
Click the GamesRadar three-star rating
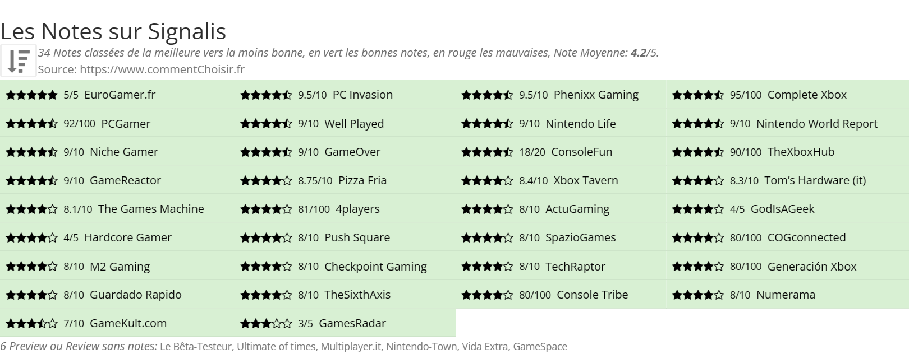pos(266,324)
